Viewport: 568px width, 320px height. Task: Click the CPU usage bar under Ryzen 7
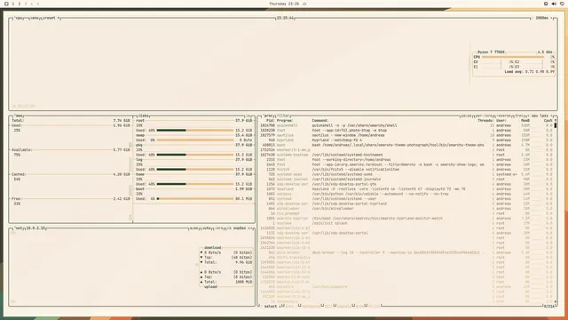(x=513, y=57)
